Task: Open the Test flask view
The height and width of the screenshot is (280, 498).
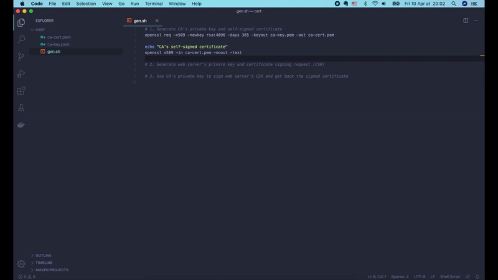Action: pos(21,108)
